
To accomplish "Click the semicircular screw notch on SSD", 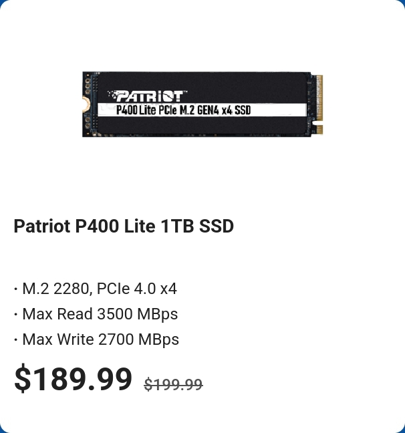I will click(x=86, y=104).
